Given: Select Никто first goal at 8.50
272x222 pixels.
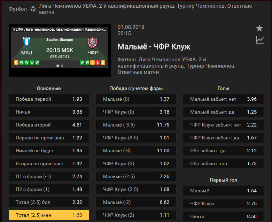Looking at the screenshot, I should [224, 216].
